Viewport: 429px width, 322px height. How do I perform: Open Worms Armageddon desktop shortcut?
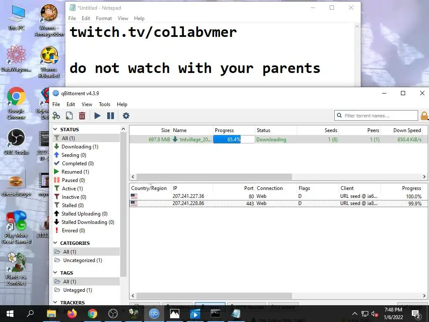pos(49,21)
